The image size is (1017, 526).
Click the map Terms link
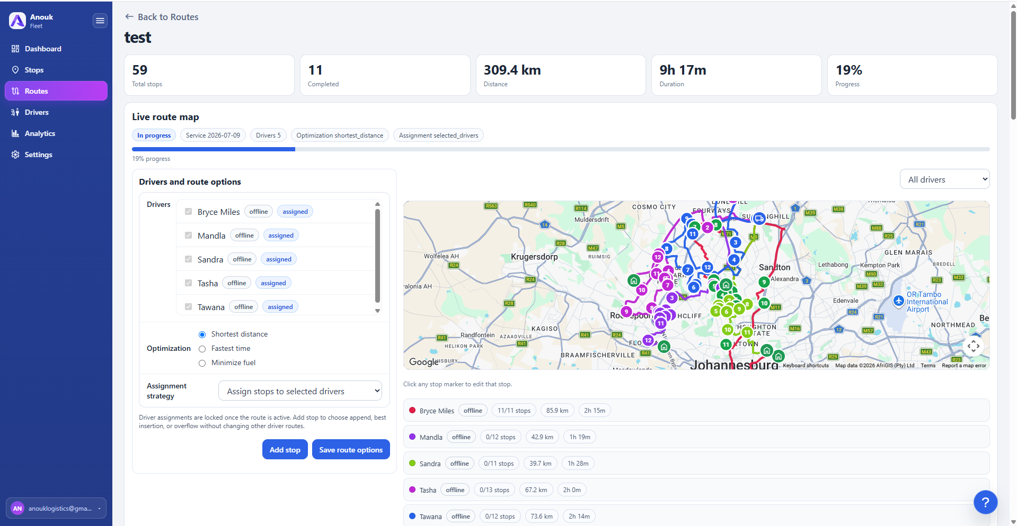[x=928, y=366]
